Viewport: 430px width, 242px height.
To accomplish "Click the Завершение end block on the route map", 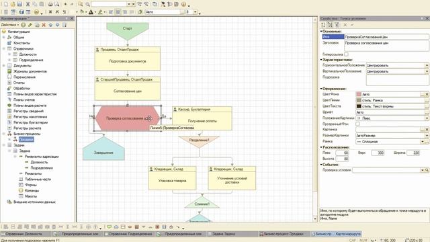I will pyautogui.click(x=103, y=149).
